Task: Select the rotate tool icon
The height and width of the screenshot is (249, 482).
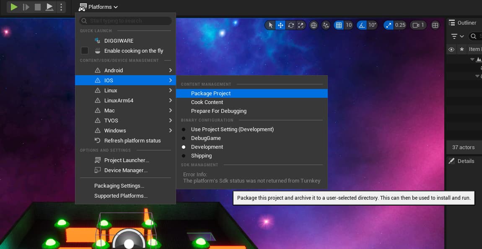Action: (x=291, y=25)
